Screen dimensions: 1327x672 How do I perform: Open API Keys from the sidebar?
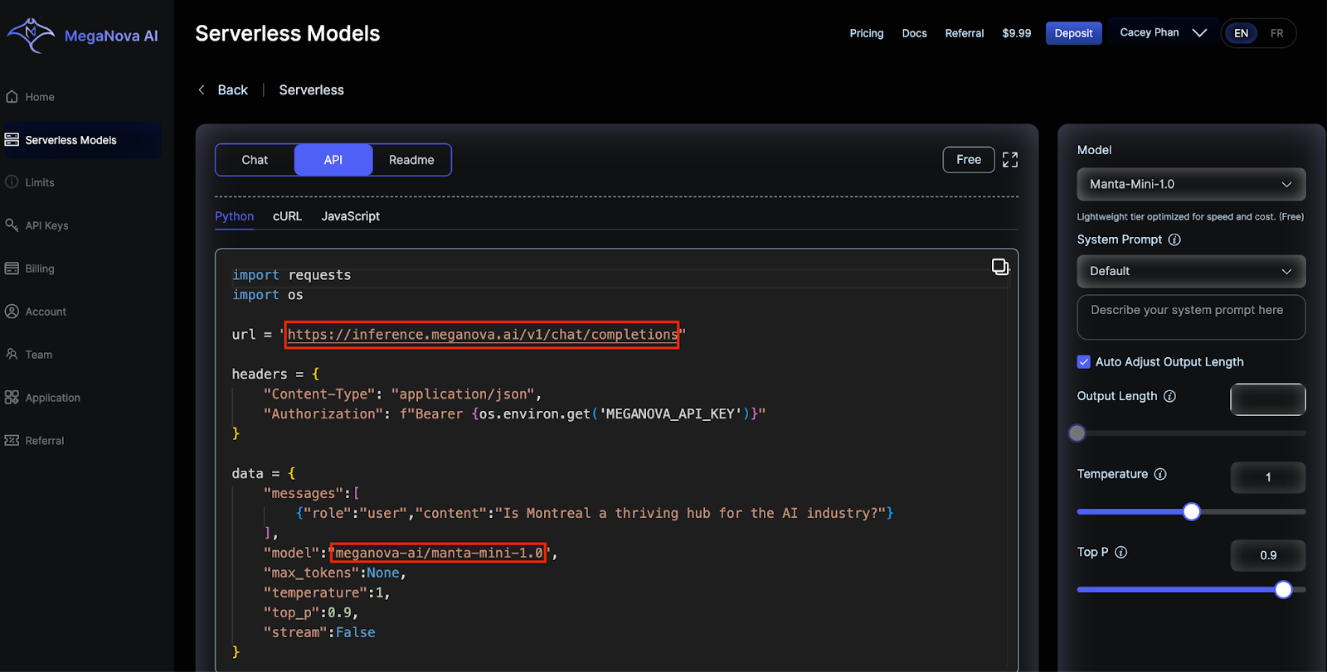coord(46,225)
